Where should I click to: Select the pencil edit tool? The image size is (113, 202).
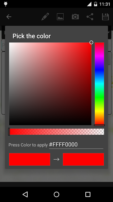45,17
